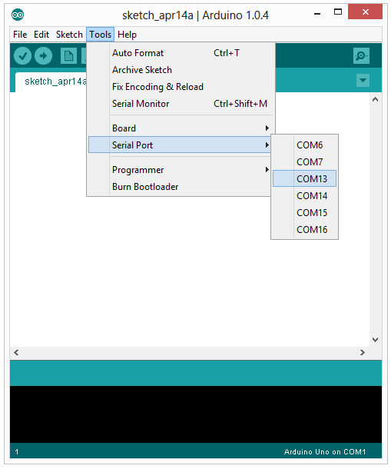Switch to the sketch_apr14a tab
Screen dimensions: 391x469
pos(51,81)
